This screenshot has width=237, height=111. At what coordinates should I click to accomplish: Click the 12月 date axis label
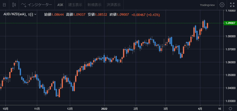coord(70,109)
